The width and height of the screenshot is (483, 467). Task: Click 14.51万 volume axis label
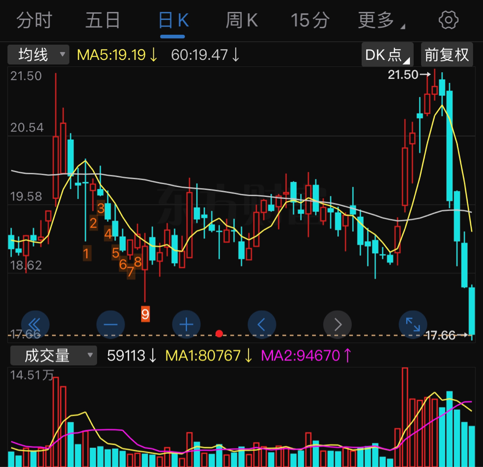pos(32,375)
